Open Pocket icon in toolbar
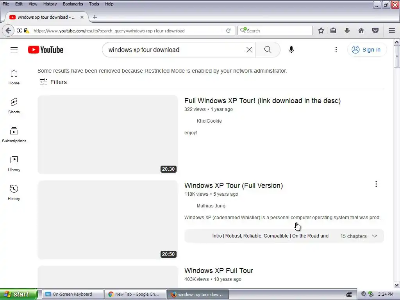Image resolution: width=400 pixels, height=300 pixels. click(375, 30)
